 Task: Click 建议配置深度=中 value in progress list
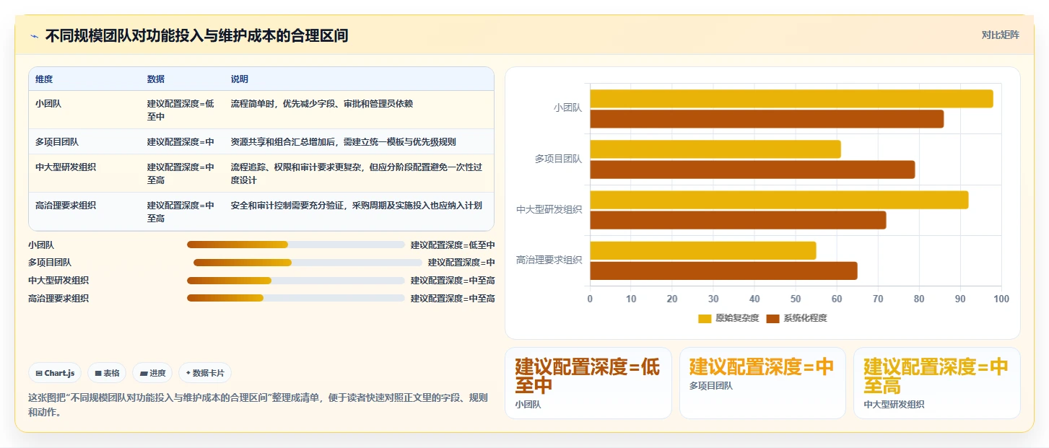click(x=461, y=263)
